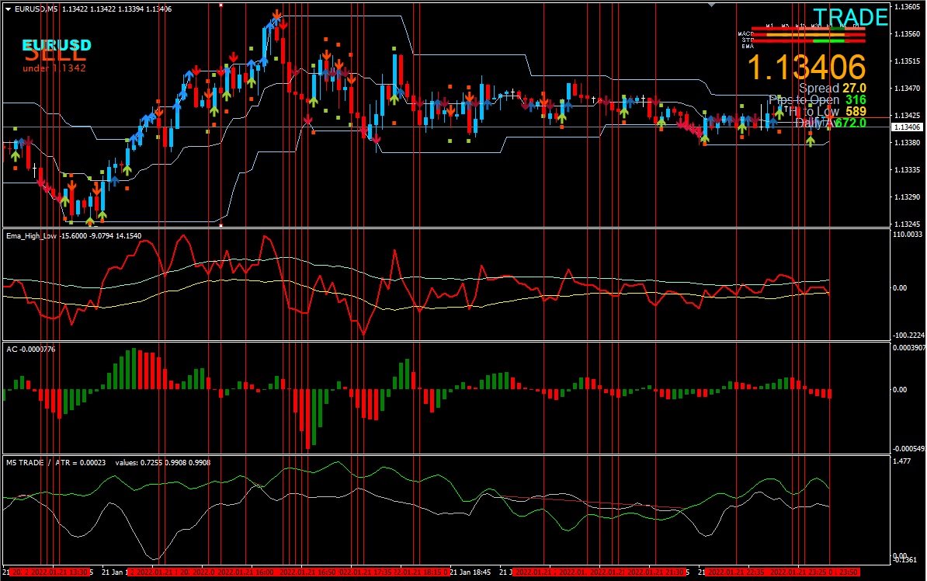Click the 0.0003907 AC scale value
The width and height of the screenshot is (927, 581).
click(908, 348)
